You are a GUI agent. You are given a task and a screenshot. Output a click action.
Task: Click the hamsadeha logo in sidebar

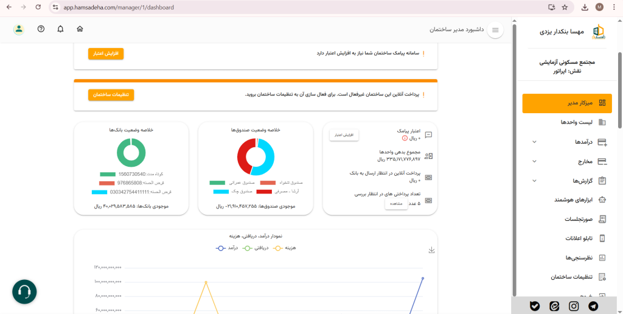pos(598,32)
